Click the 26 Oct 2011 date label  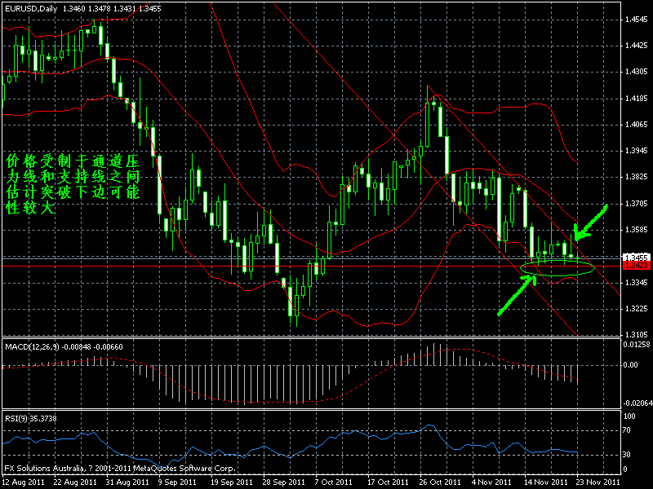440,482
